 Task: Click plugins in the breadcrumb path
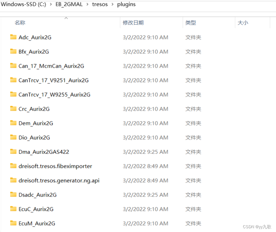click(126, 4)
